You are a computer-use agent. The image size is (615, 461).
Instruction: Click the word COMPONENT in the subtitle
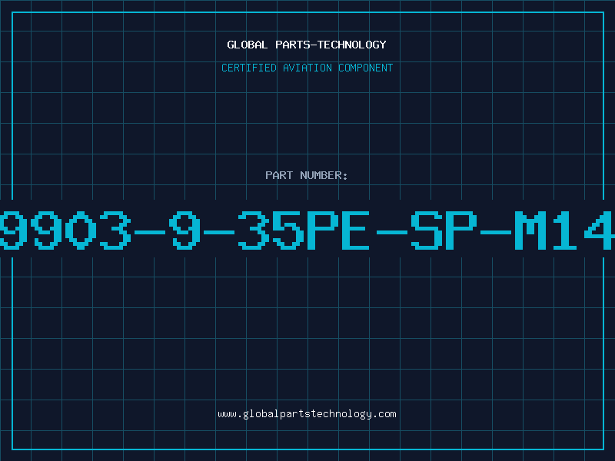click(366, 68)
